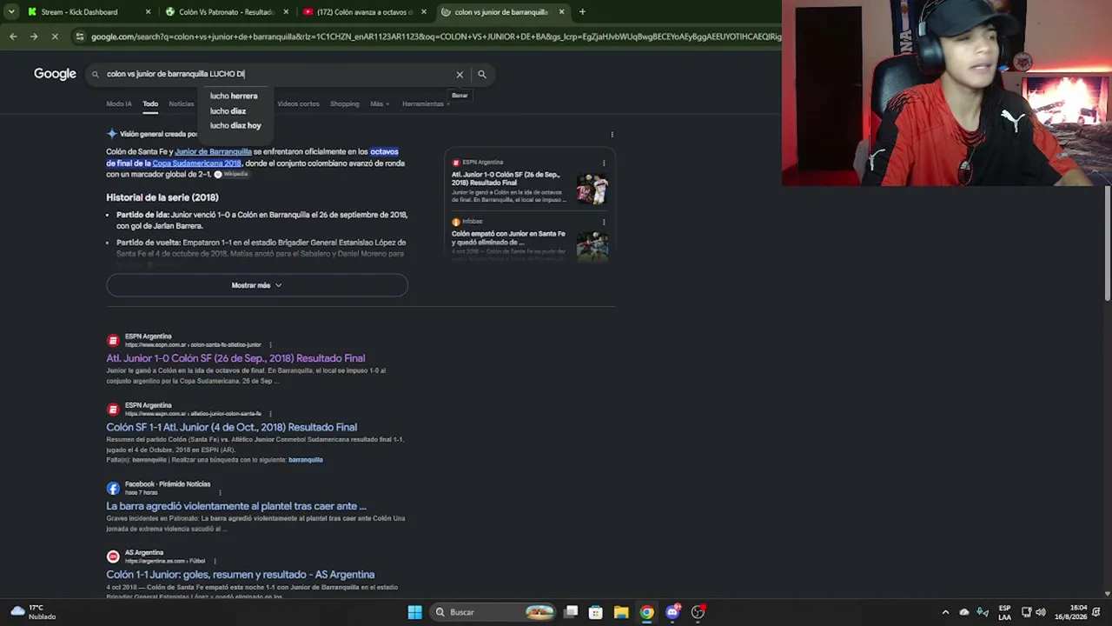Switch to the Modo IA results tab
The width and height of the screenshot is (1112, 626).
coord(119,104)
